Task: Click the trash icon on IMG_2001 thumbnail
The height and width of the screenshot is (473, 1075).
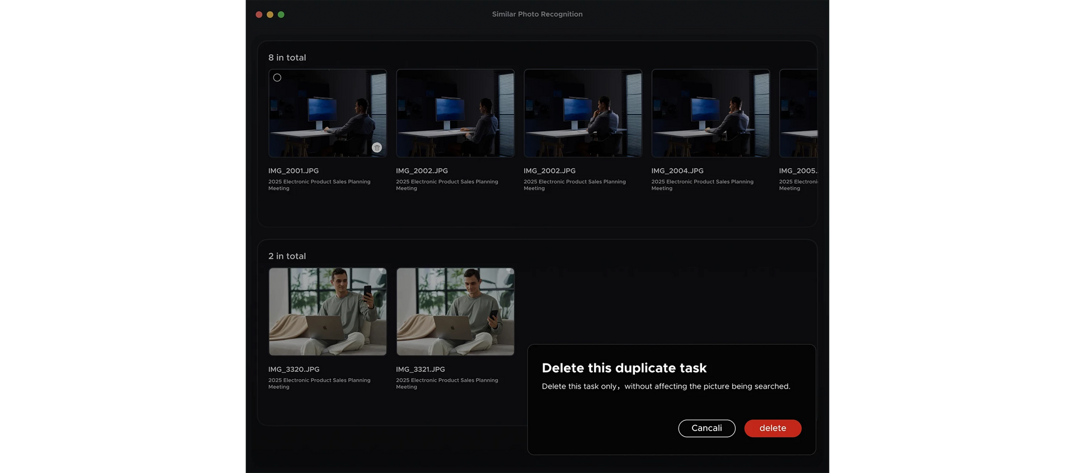Action: (377, 148)
